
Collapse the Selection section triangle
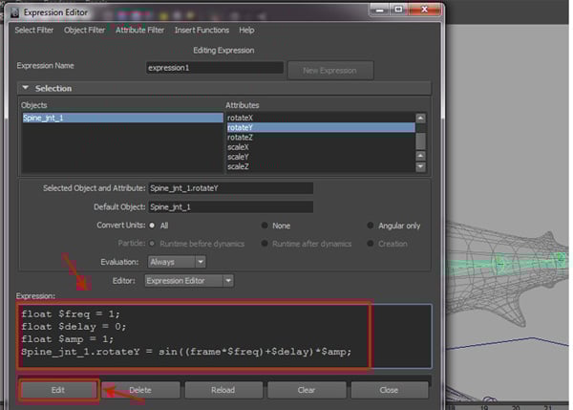point(25,88)
